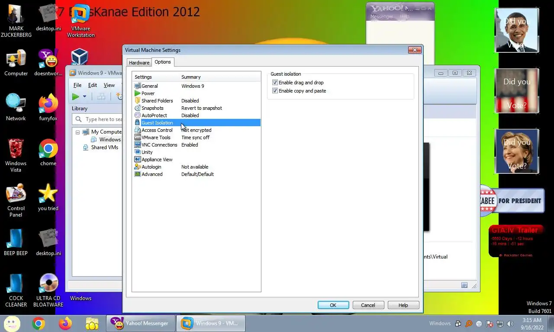The image size is (554, 332).
Task: Open the File menu in VMware
Action: click(77, 85)
